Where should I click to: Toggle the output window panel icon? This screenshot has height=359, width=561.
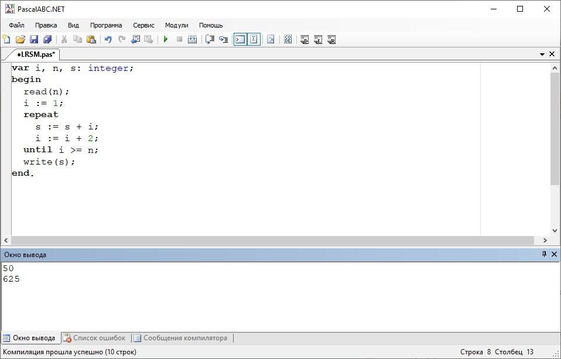(241, 39)
